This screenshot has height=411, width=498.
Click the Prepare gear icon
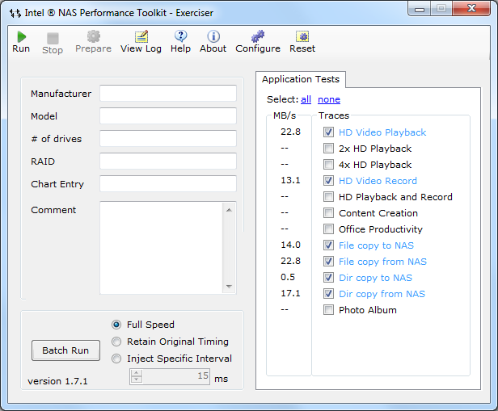(94, 41)
